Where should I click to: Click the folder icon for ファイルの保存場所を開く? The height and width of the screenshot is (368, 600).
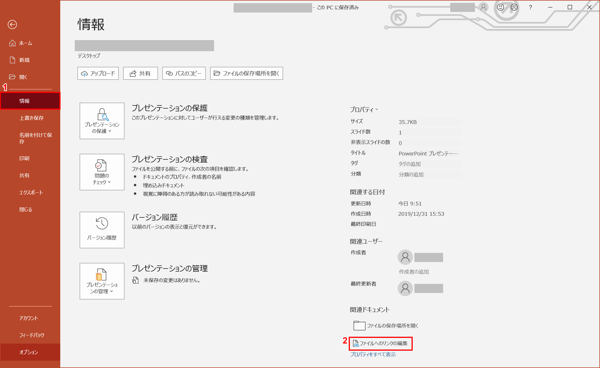tap(359, 326)
